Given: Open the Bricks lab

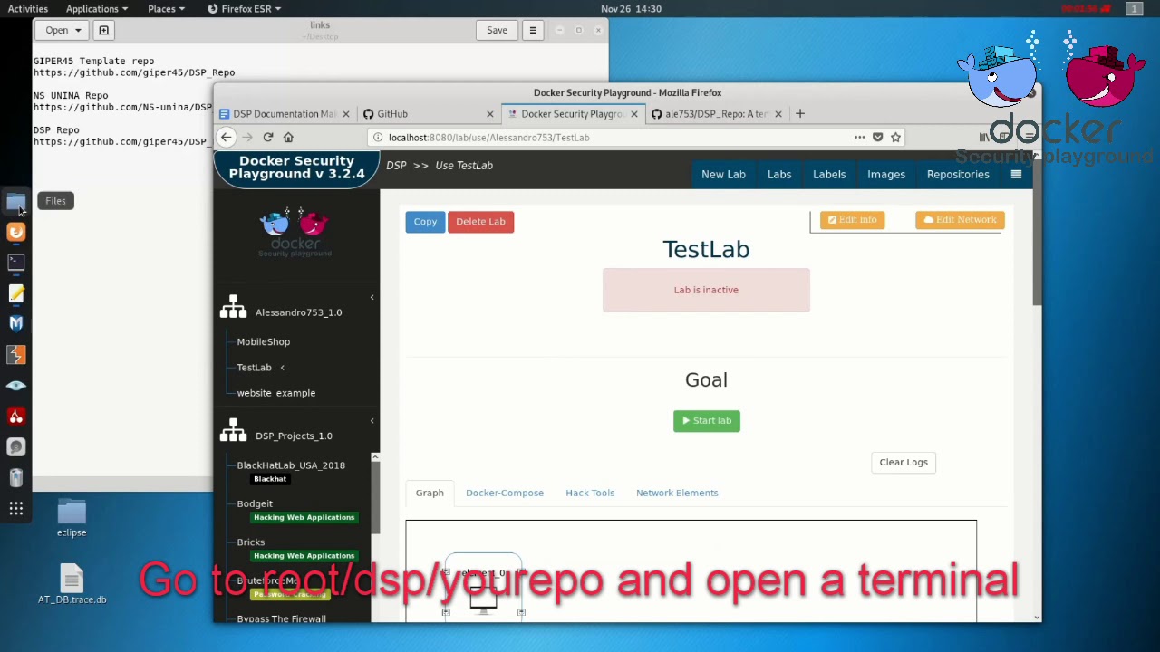Looking at the screenshot, I should tap(251, 542).
